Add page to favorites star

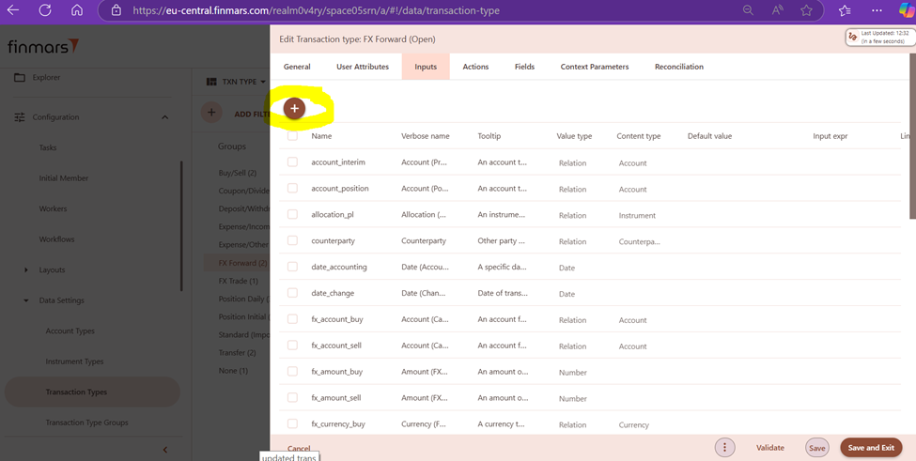click(x=807, y=10)
